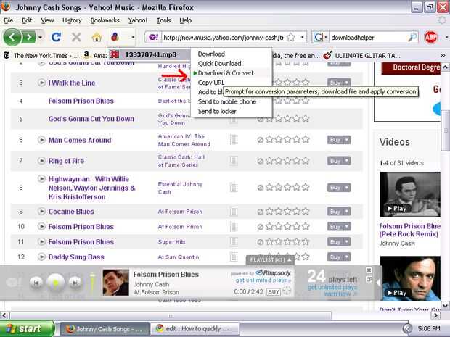The height and width of the screenshot is (337, 450).
Task: Open the Bookmarks menu
Action: point(105,20)
